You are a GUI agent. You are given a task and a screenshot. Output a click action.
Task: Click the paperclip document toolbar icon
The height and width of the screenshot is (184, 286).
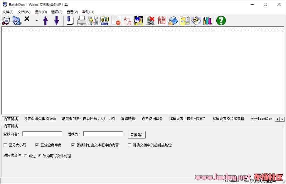pos(70,20)
